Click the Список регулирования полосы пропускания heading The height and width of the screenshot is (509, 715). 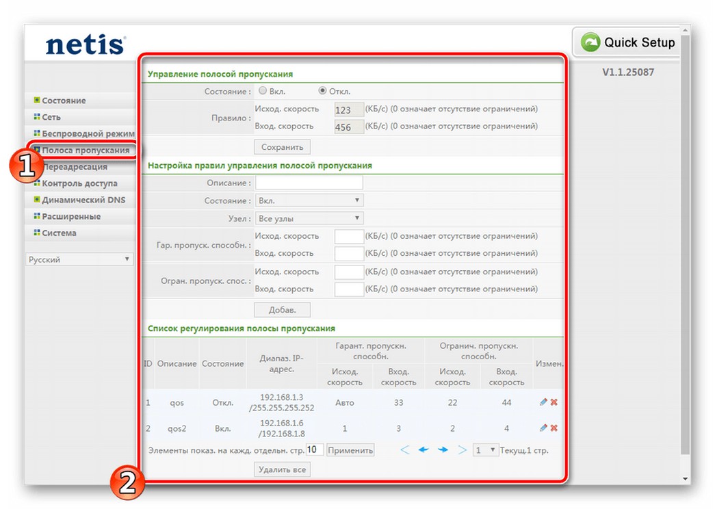(x=242, y=328)
